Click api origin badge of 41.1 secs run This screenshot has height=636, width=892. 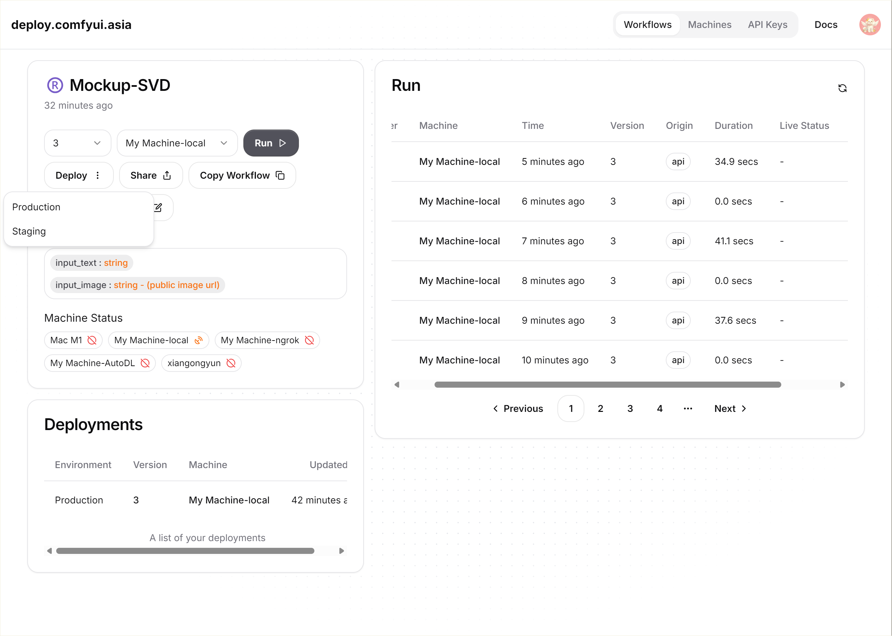[x=678, y=241]
